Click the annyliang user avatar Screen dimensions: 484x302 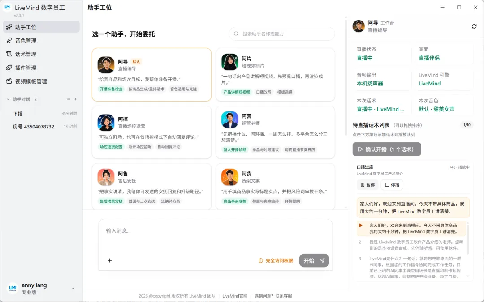pyautogui.click(x=13, y=288)
